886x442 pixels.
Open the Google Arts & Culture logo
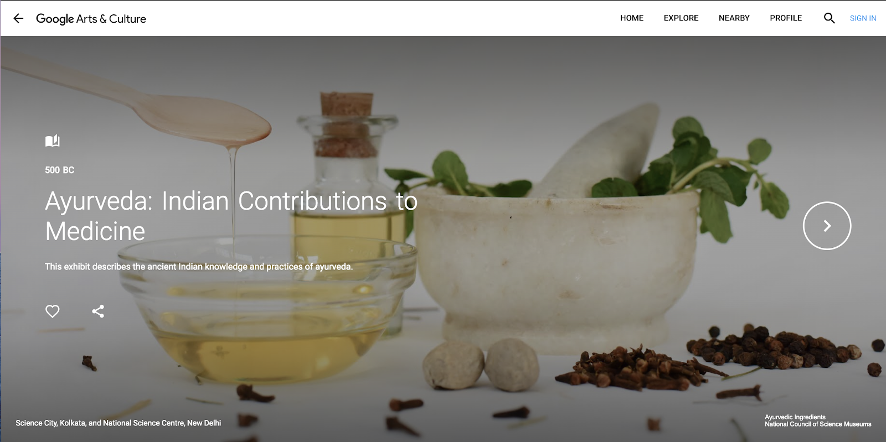click(x=91, y=19)
